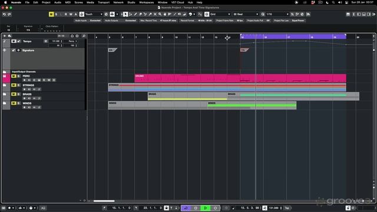Click the Set Up Window Layout icon
The image size is (377, 212).
[x=348, y=14]
